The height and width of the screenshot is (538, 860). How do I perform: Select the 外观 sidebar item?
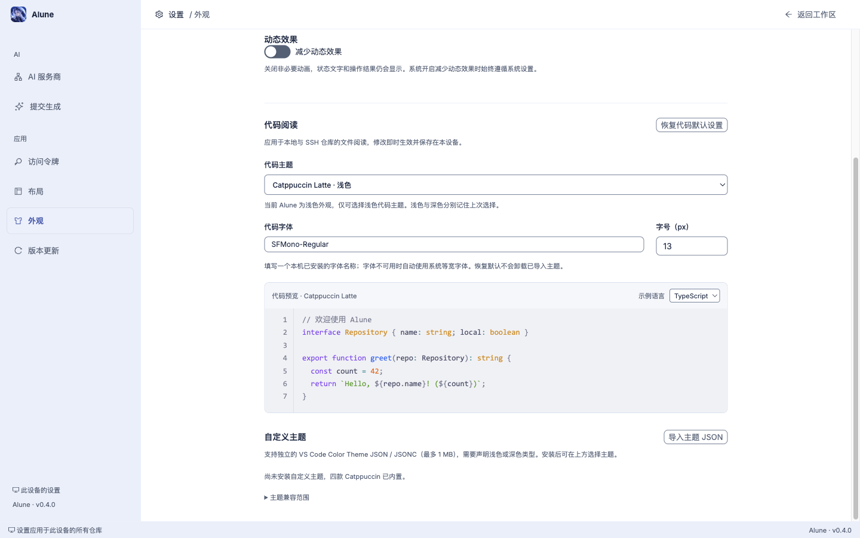pos(70,221)
